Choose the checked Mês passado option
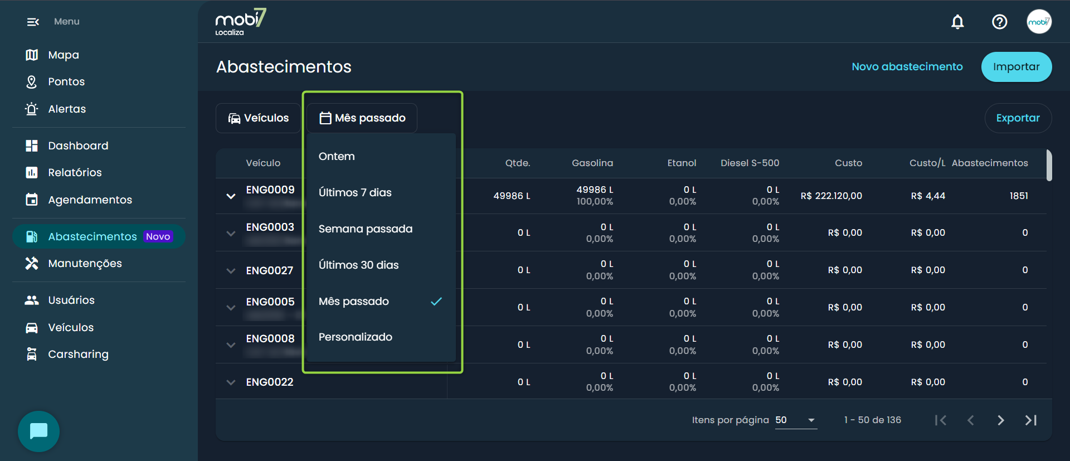The width and height of the screenshot is (1070, 461). click(381, 302)
